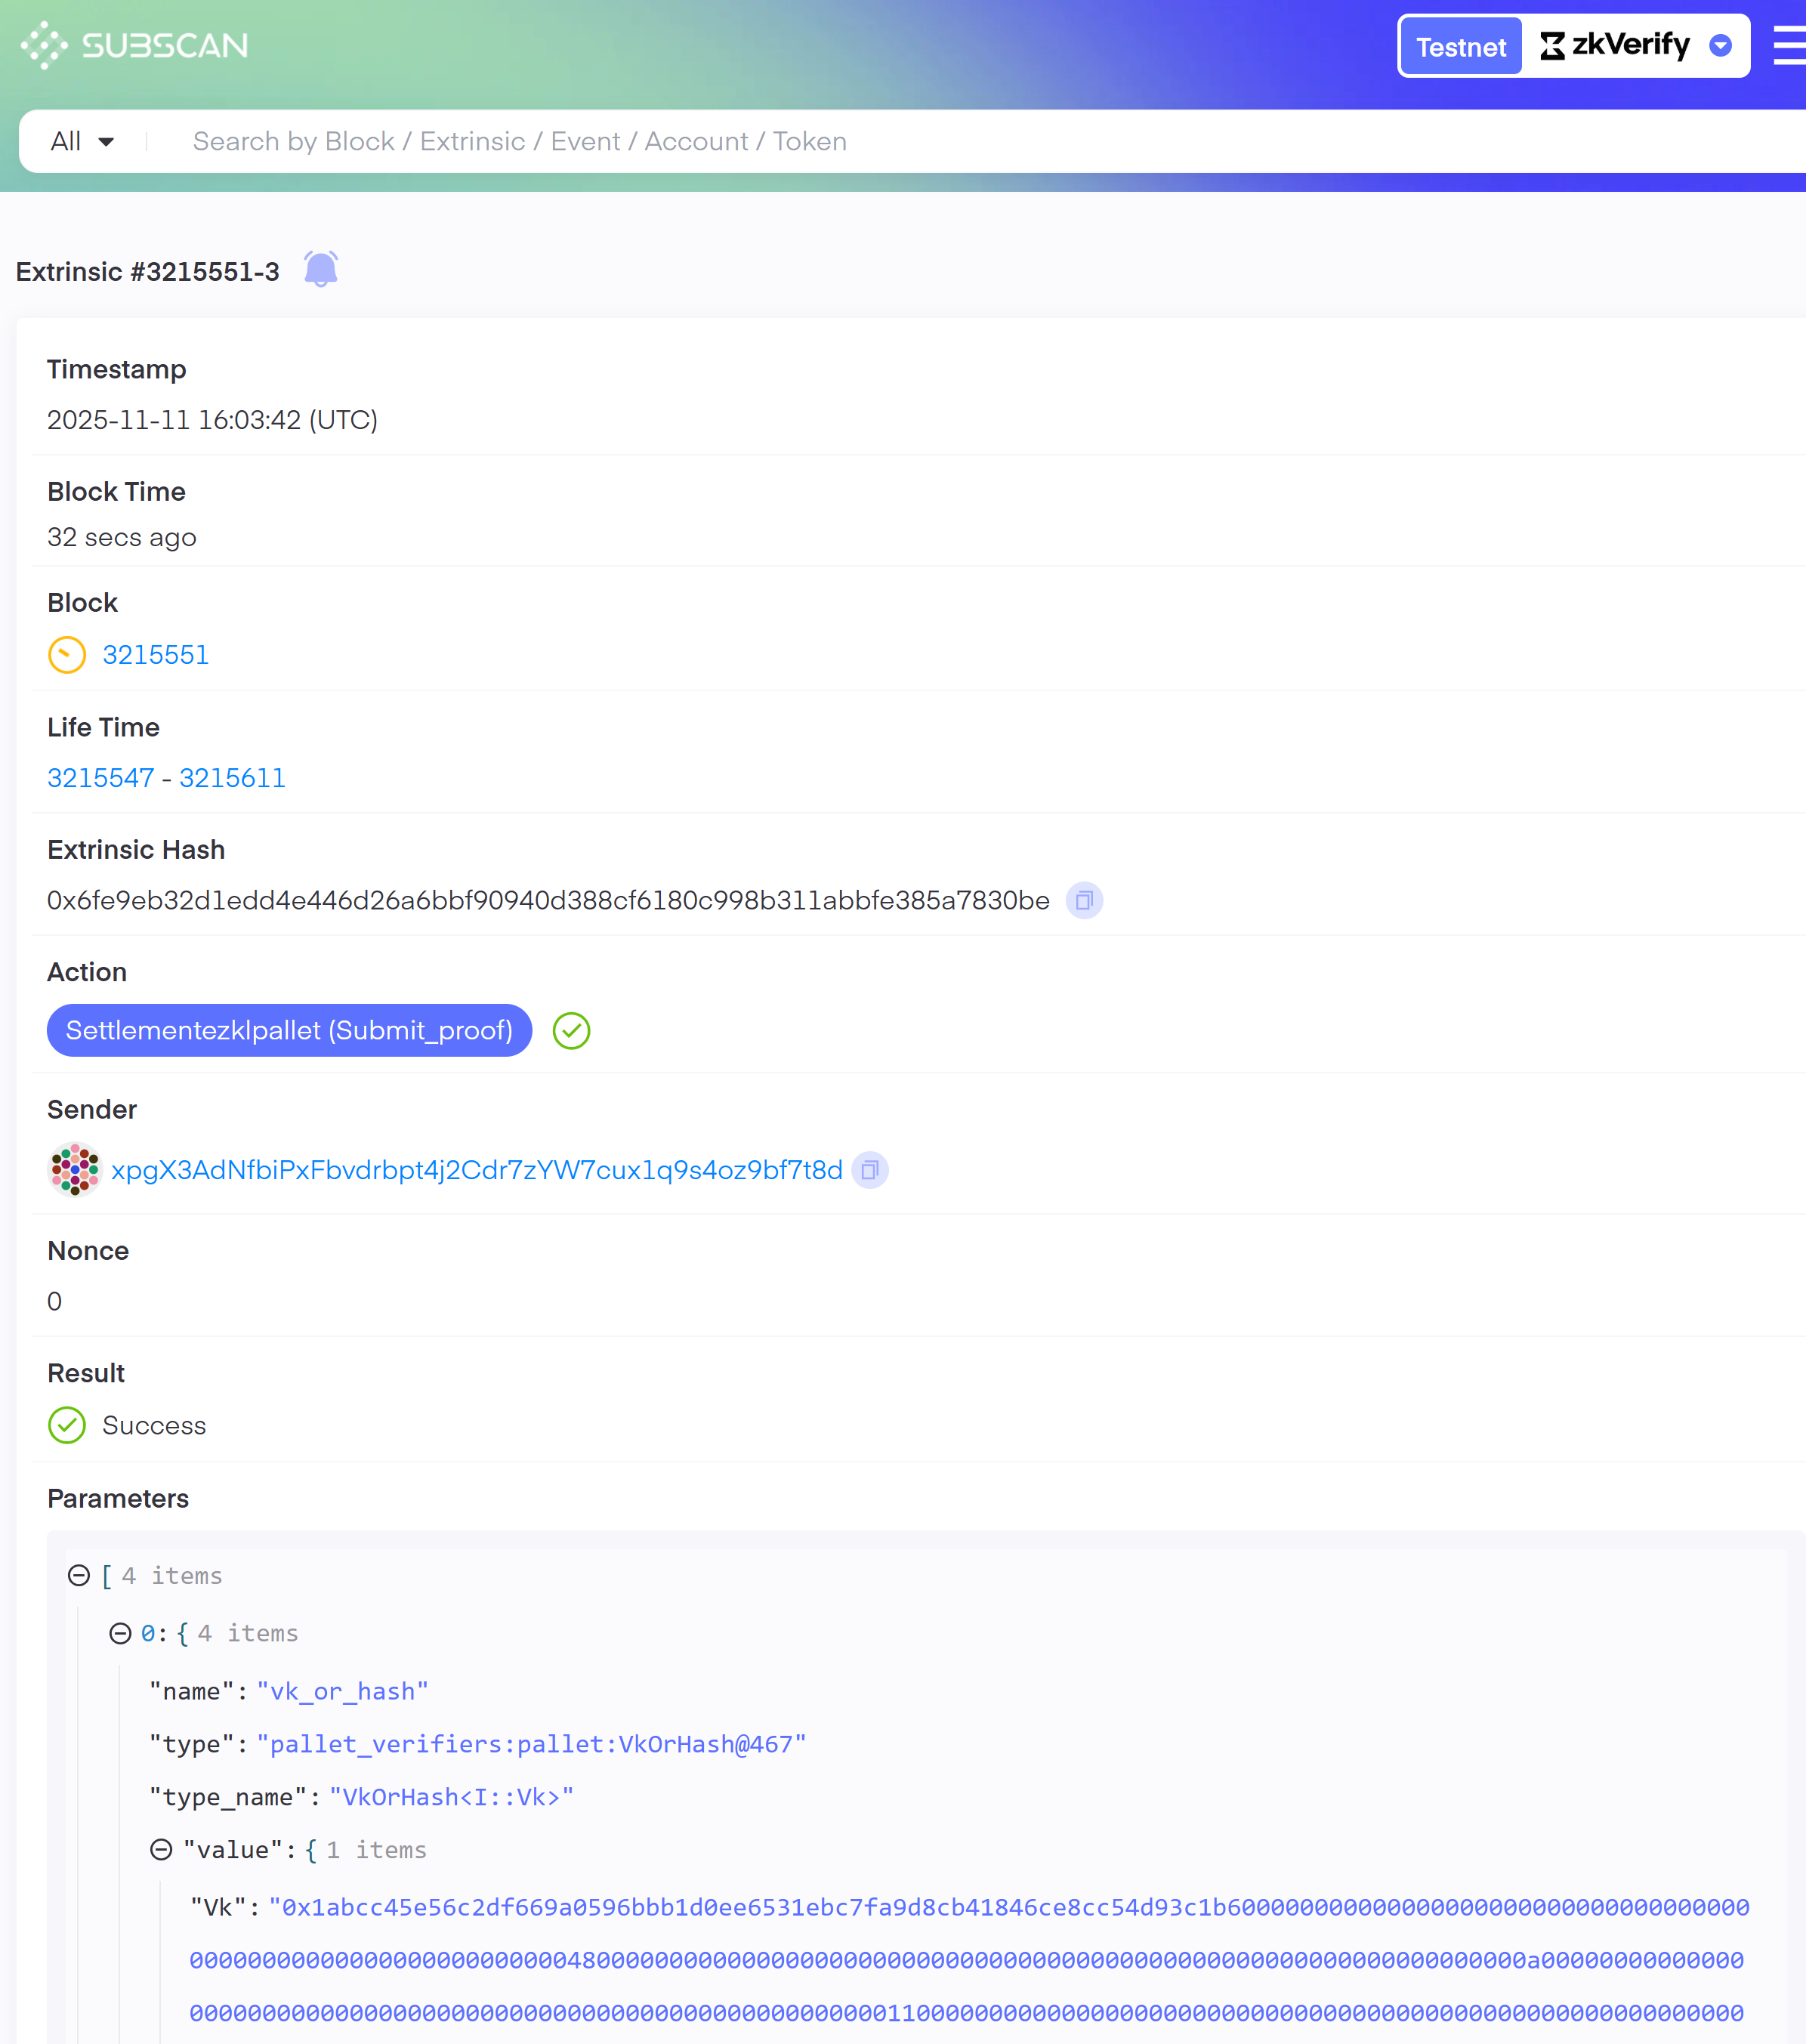The height and width of the screenshot is (2044, 1806).
Task: Click the Settlementezklpallet (Submit_proof) action pill
Action: [289, 1031]
